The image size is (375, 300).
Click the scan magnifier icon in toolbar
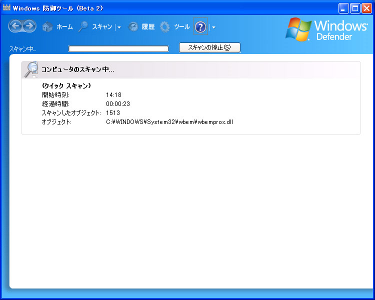click(x=83, y=26)
